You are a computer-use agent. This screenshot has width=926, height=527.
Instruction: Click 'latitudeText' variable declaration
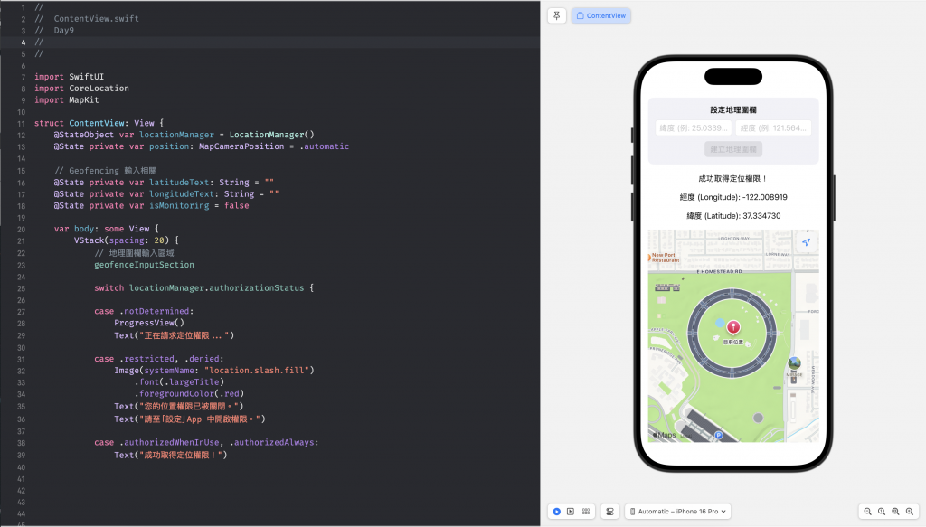click(179, 183)
